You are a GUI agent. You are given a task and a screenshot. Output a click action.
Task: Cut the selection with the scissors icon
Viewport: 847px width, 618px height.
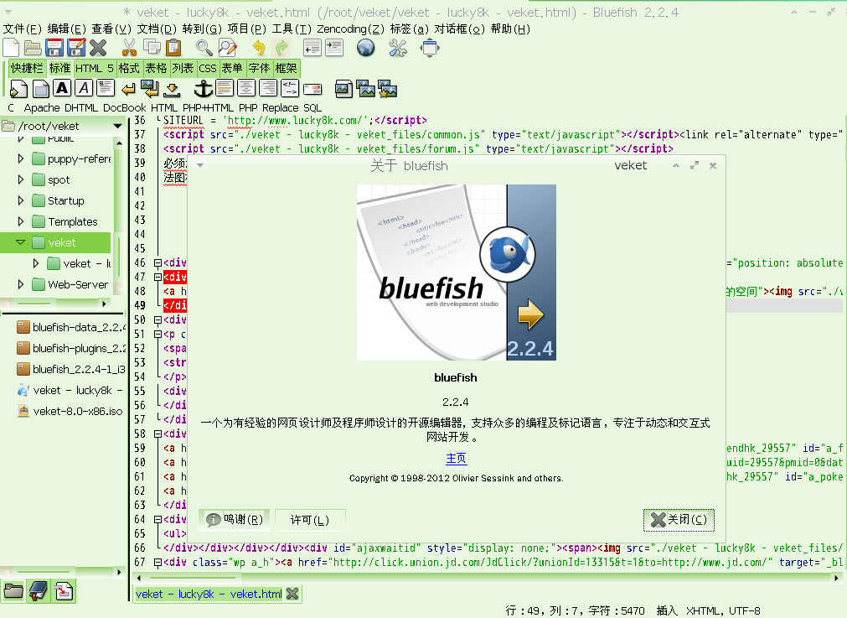(129, 48)
